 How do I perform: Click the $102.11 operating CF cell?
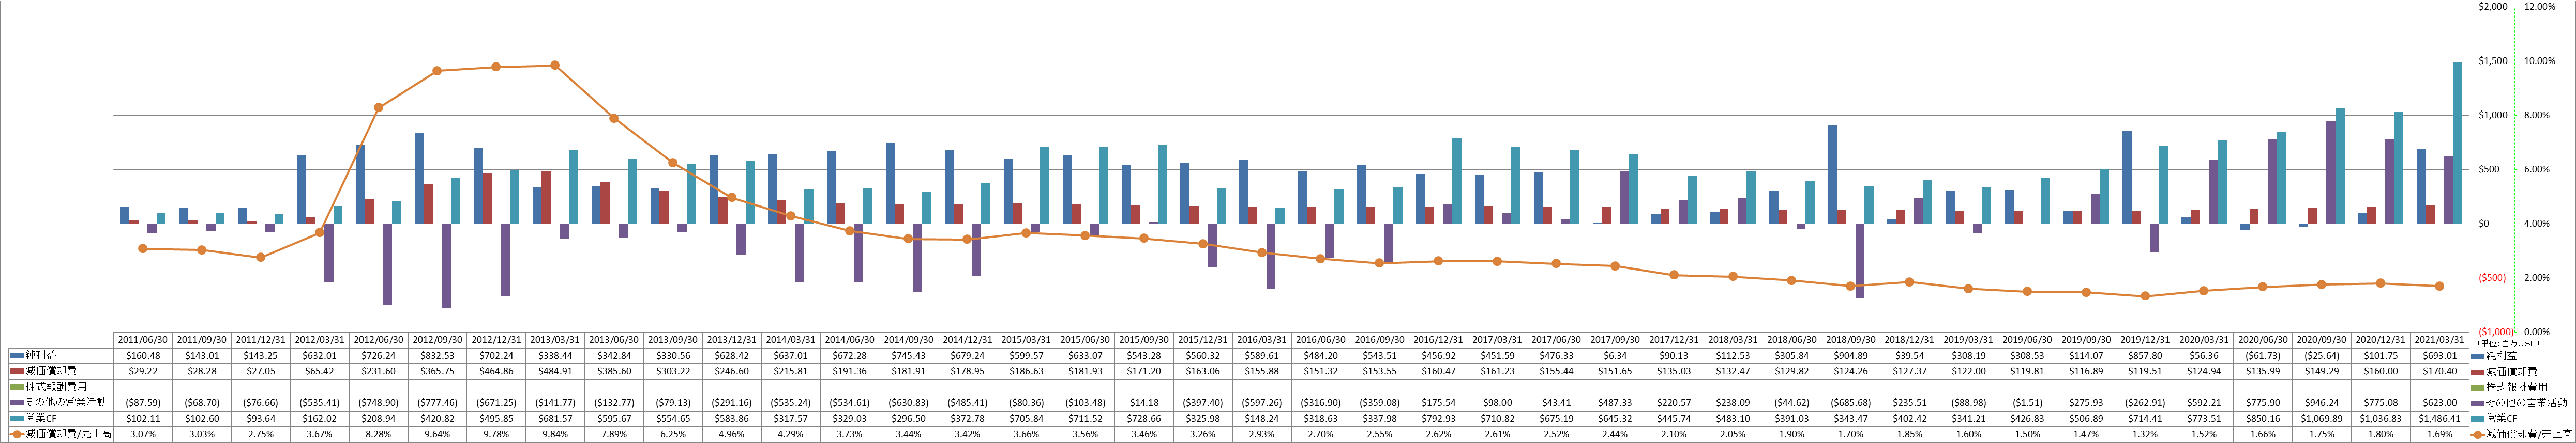(x=143, y=418)
